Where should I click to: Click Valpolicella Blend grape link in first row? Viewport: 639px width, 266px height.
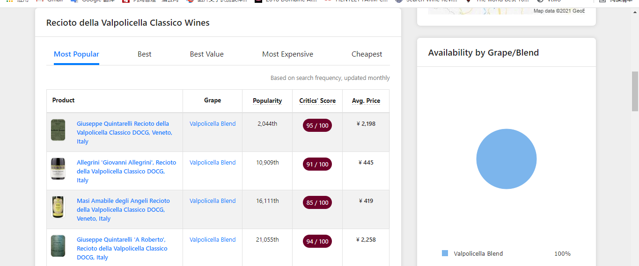click(213, 124)
